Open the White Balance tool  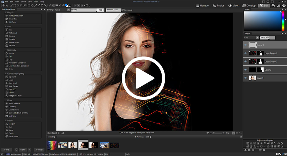point(15,103)
